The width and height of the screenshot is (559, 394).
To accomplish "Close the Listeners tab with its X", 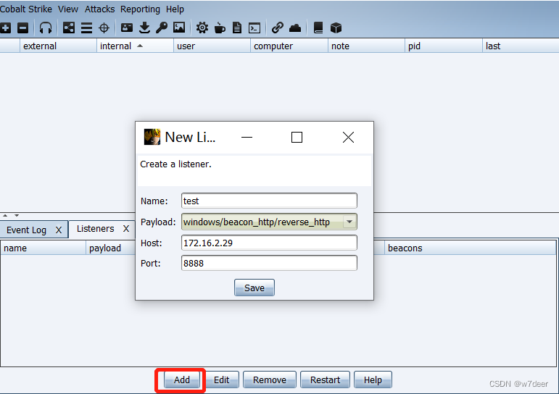I will 126,229.
